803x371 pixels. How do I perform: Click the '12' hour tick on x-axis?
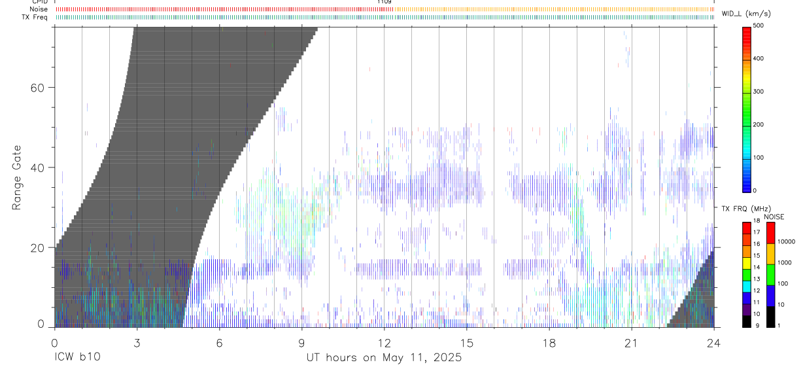[384, 343]
